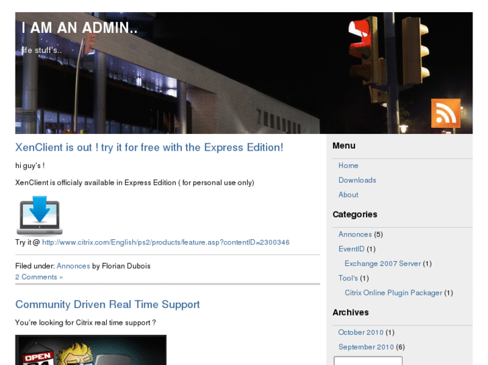Go to Home in the Menu
This screenshot has height=365, width=488.
tap(348, 165)
